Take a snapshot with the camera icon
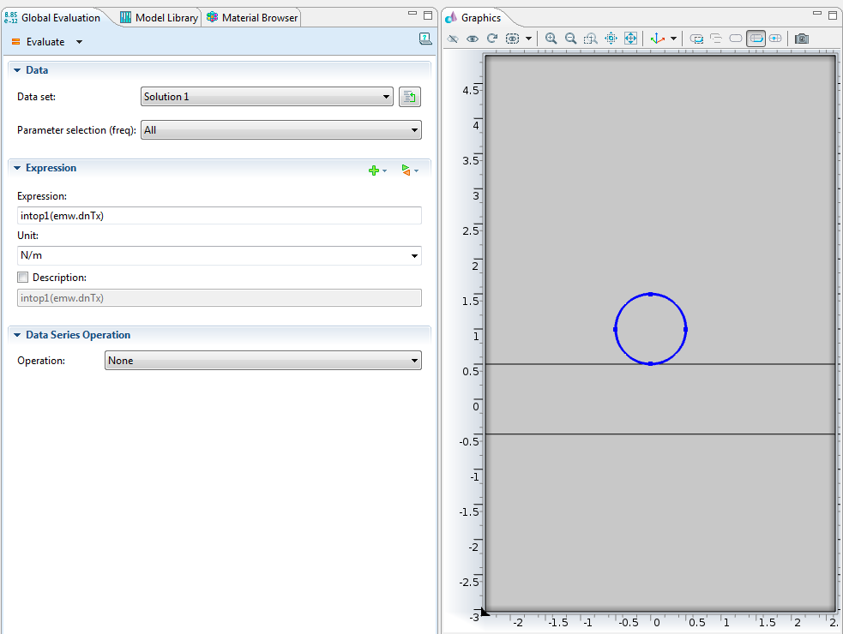The width and height of the screenshot is (843, 634). coord(801,39)
